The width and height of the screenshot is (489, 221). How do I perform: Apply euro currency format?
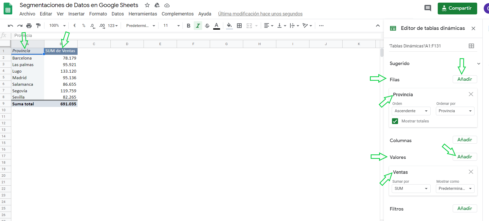coord(75,26)
